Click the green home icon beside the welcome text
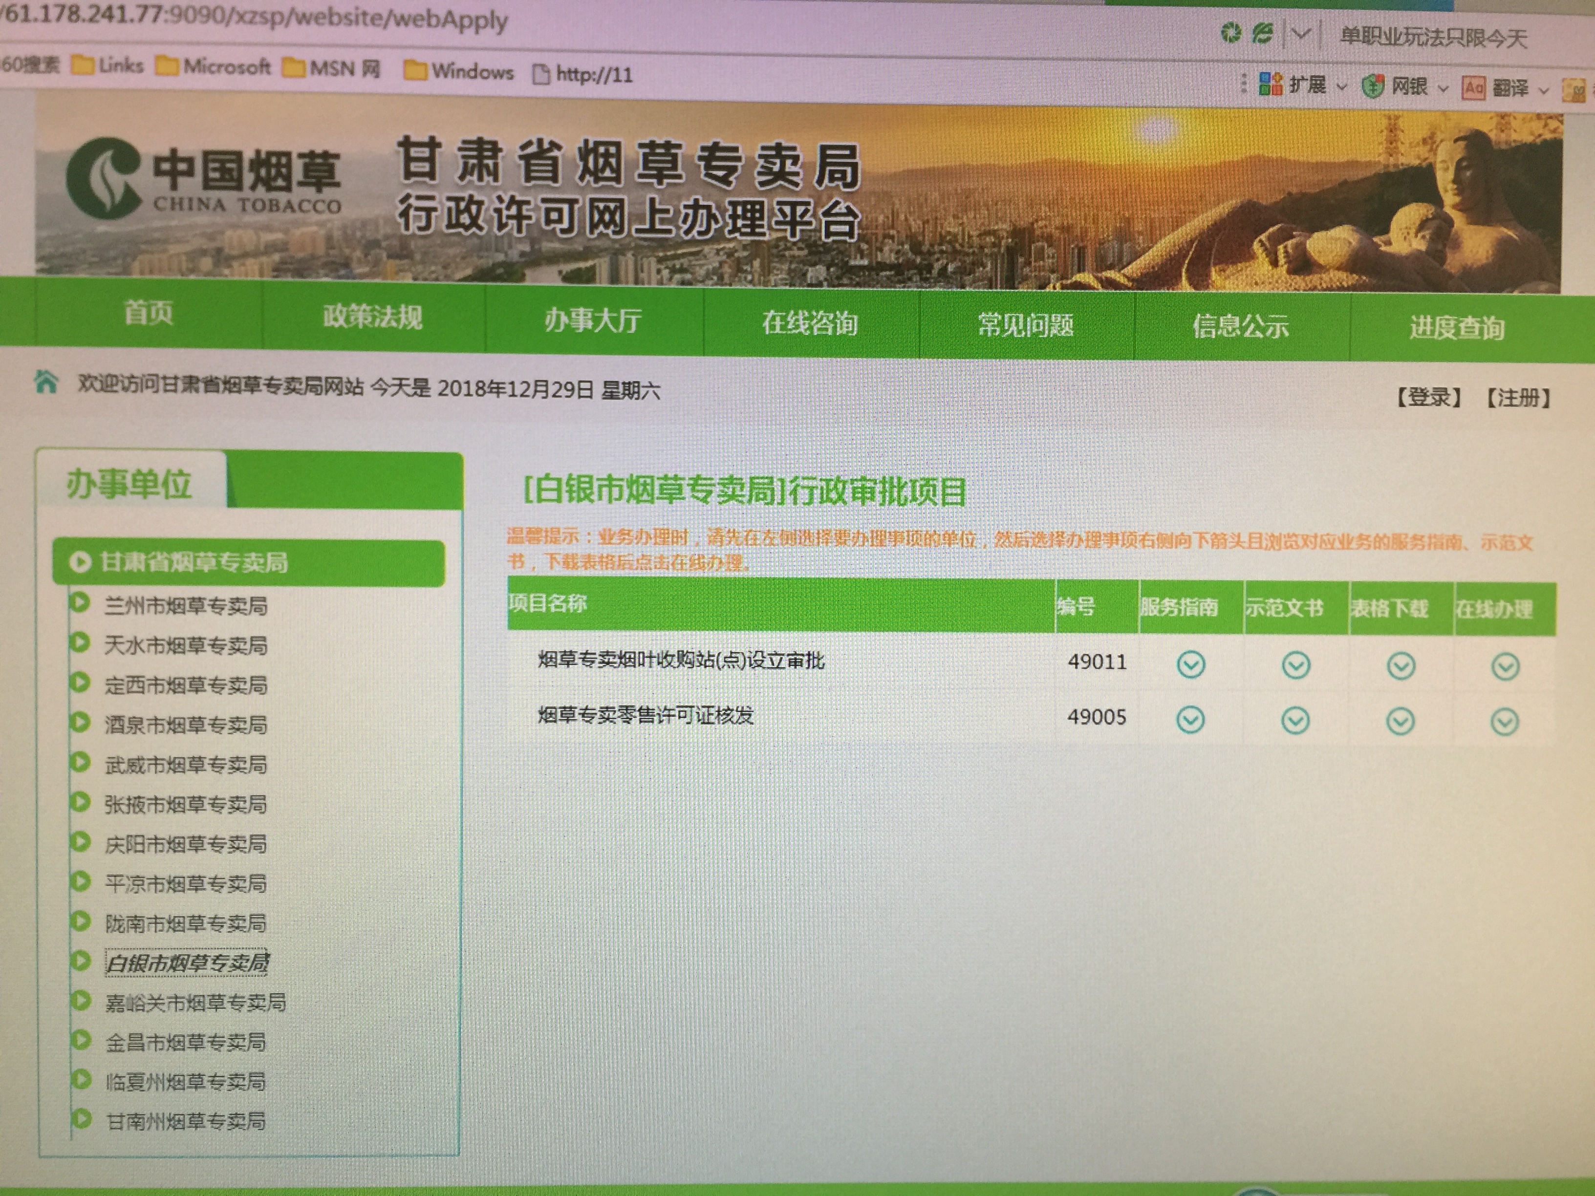 coord(45,382)
